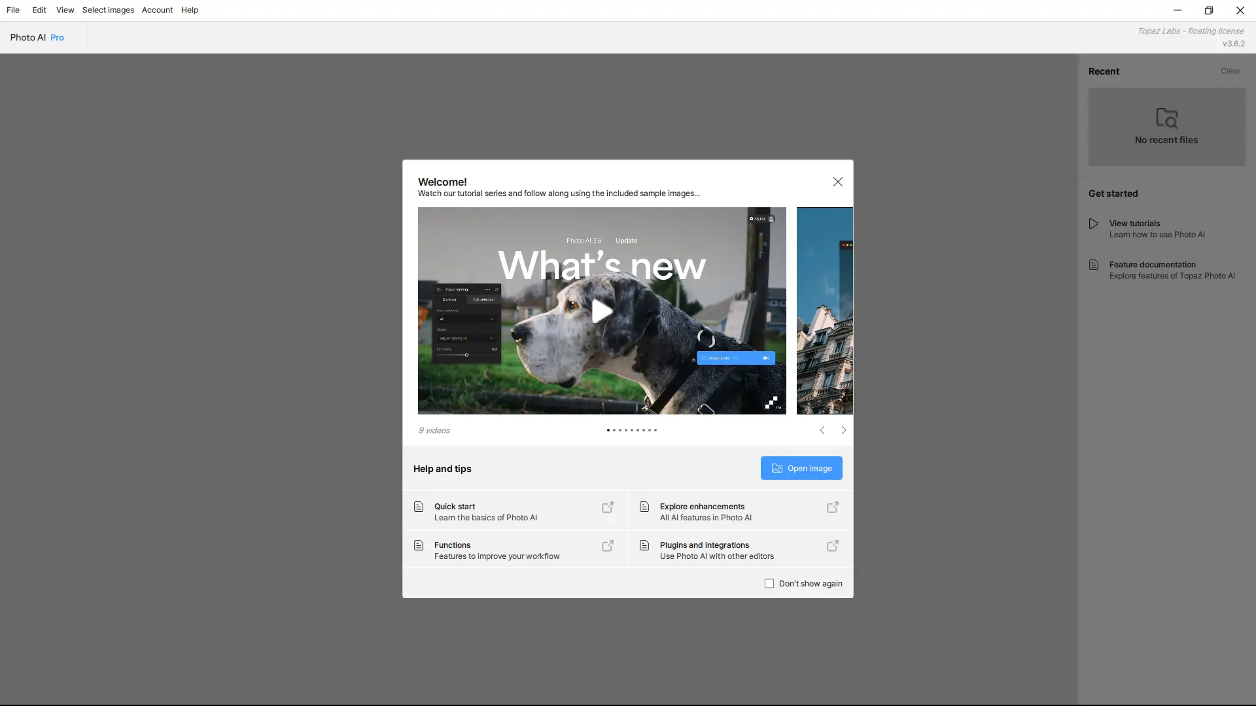
Task: Open the Functions external link icon
Action: [x=608, y=546]
